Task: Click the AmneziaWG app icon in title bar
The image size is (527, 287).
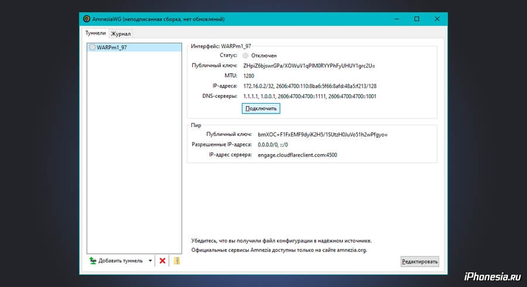Action: [87, 19]
